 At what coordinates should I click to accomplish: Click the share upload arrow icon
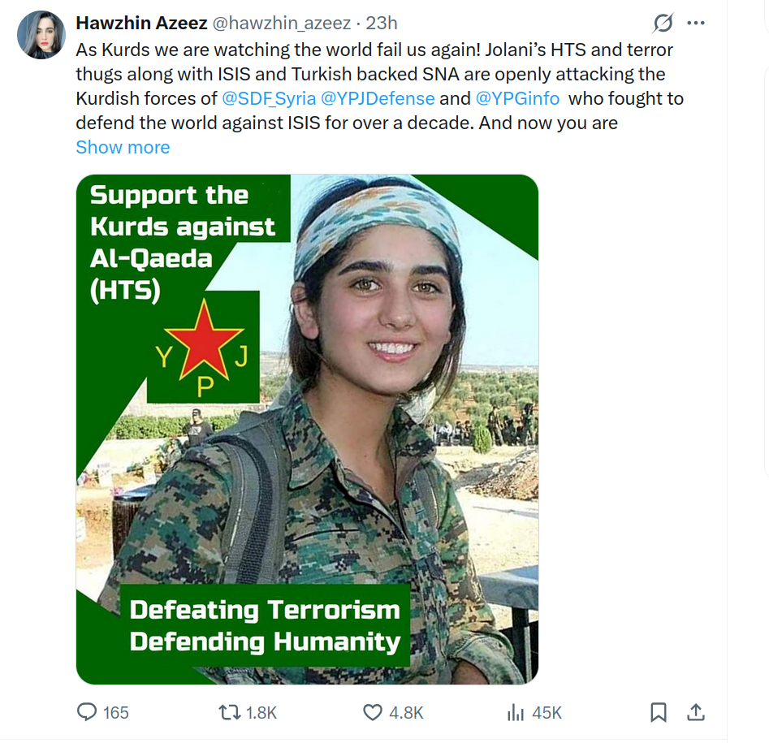695,712
